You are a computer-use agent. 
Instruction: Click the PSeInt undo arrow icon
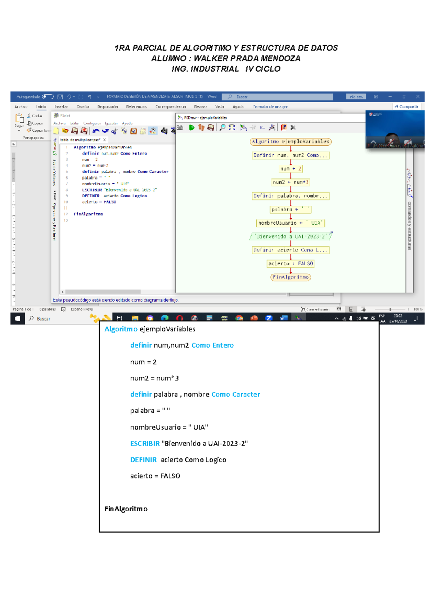(x=96, y=131)
